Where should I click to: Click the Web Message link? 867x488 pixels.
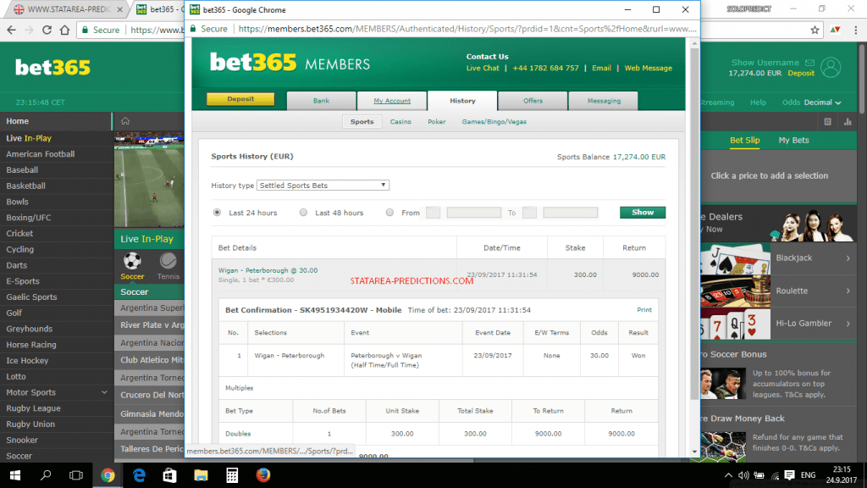pos(648,68)
